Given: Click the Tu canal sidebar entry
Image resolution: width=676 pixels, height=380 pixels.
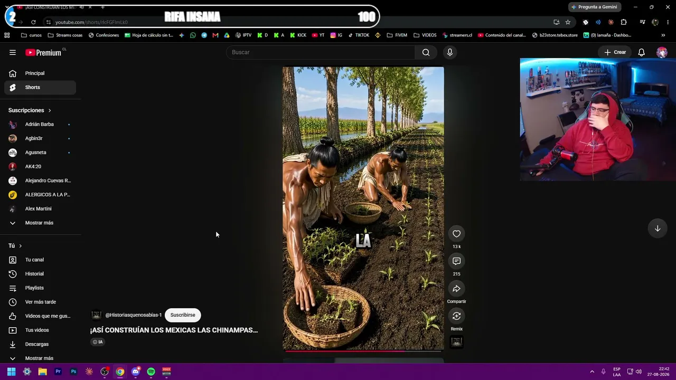Looking at the screenshot, I should pos(40,260).
